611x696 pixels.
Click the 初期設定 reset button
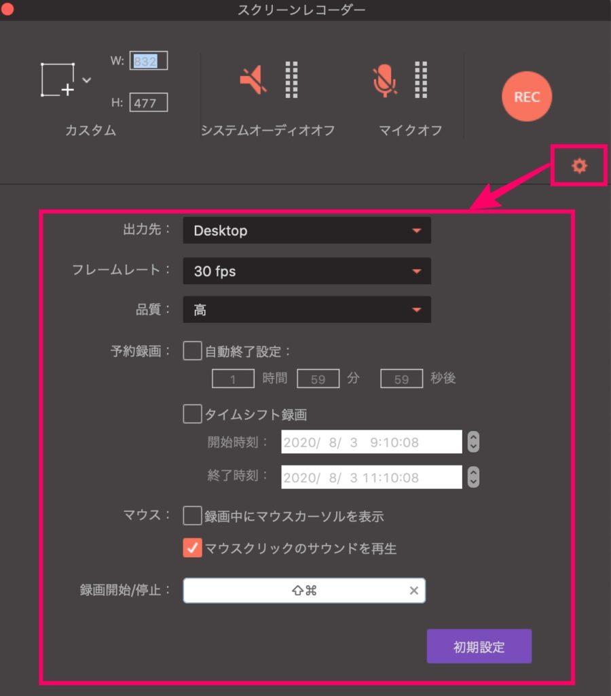point(479,646)
